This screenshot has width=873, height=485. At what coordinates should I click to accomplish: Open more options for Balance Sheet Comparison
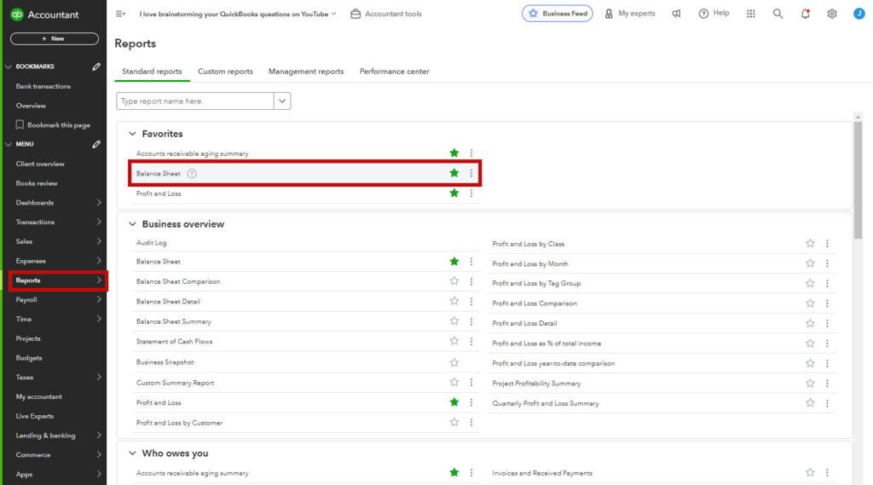tap(471, 281)
